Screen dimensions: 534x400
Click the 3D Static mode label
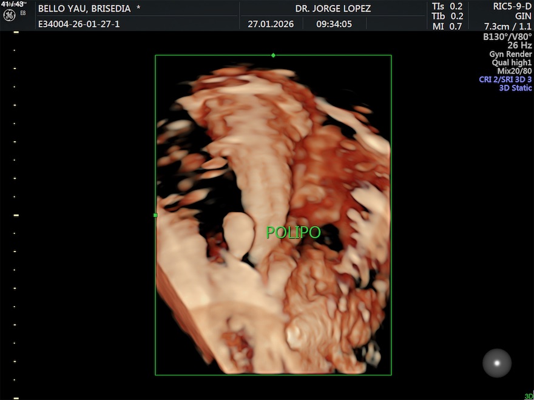[515, 88]
